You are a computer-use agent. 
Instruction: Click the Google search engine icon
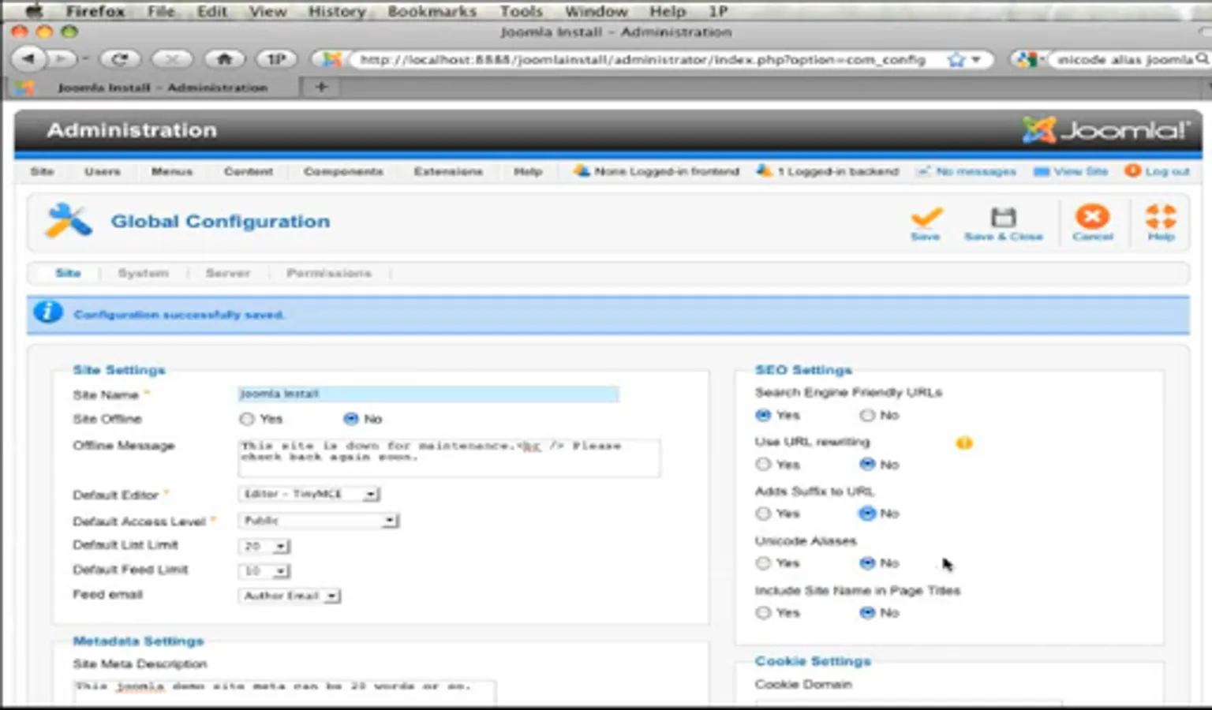(1026, 59)
